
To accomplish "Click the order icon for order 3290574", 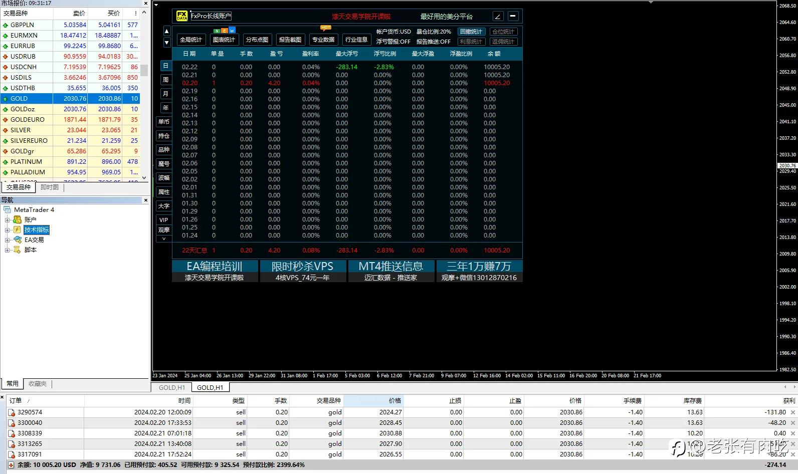I will (x=12, y=412).
